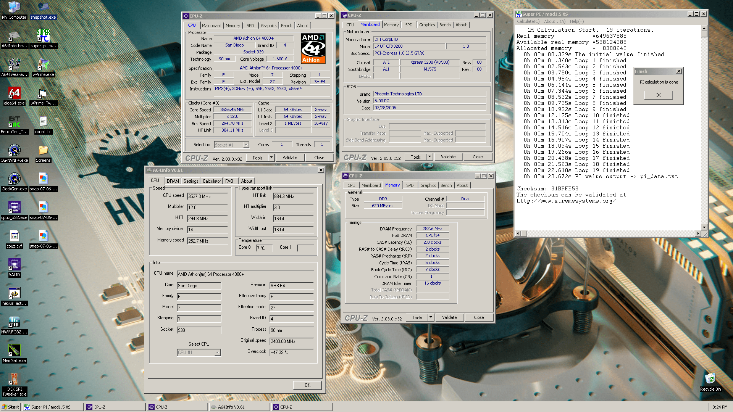This screenshot has height=412, width=733.
Task: Open wPrime_Tw... desktop icon
Action: pos(43,96)
